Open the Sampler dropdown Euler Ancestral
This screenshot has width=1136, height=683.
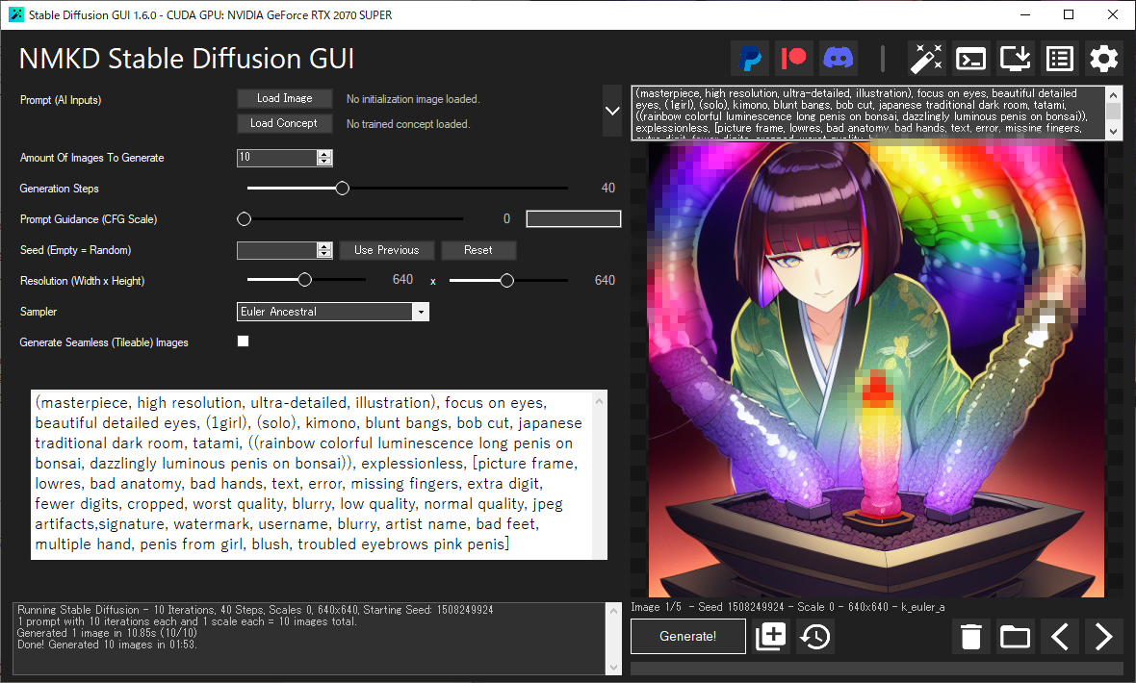click(332, 312)
